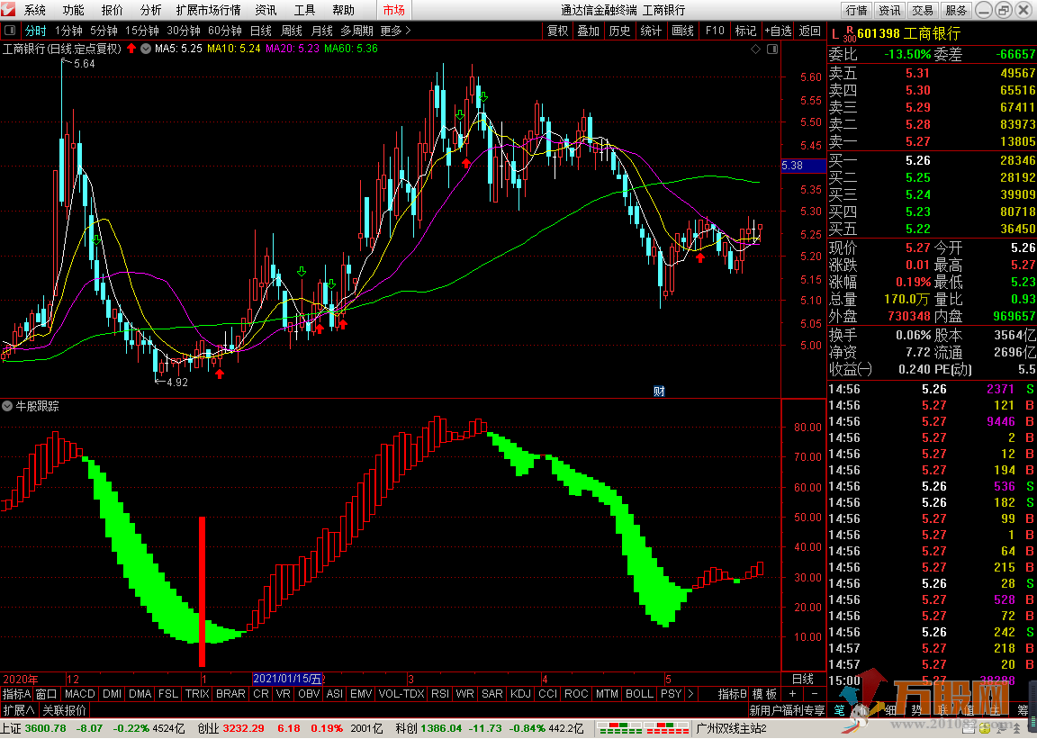Open the 分析 menu
1037x739 pixels.
coord(151,10)
